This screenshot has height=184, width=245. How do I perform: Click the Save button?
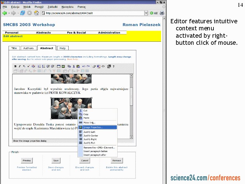click(56, 160)
